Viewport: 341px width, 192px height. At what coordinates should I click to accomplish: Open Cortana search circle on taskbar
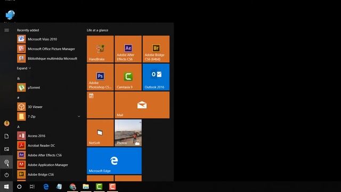pyautogui.click(x=19, y=187)
